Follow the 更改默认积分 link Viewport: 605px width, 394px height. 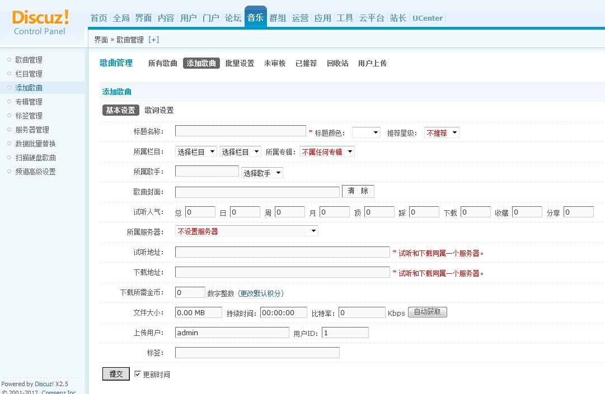(x=262, y=293)
